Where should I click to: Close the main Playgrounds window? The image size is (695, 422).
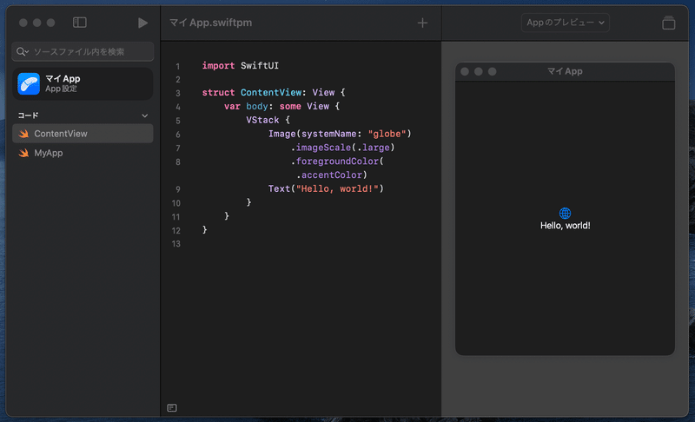click(23, 23)
